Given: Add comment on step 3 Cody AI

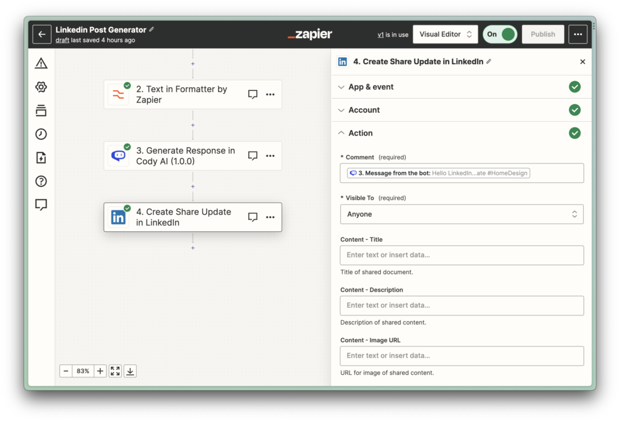Looking at the screenshot, I should [x=252, y=156].
